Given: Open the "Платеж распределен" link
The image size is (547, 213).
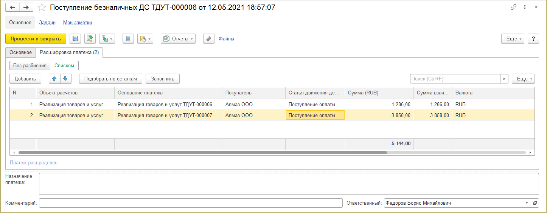Looking at the screenshot, I should [x=34, y=163].
